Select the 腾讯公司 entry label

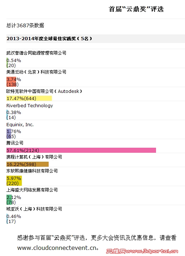(x=15, y=143)
